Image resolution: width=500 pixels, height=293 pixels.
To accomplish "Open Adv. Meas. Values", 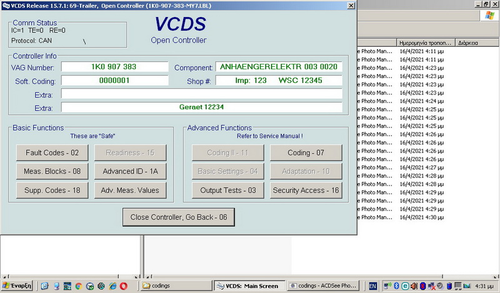I will 130,191.
